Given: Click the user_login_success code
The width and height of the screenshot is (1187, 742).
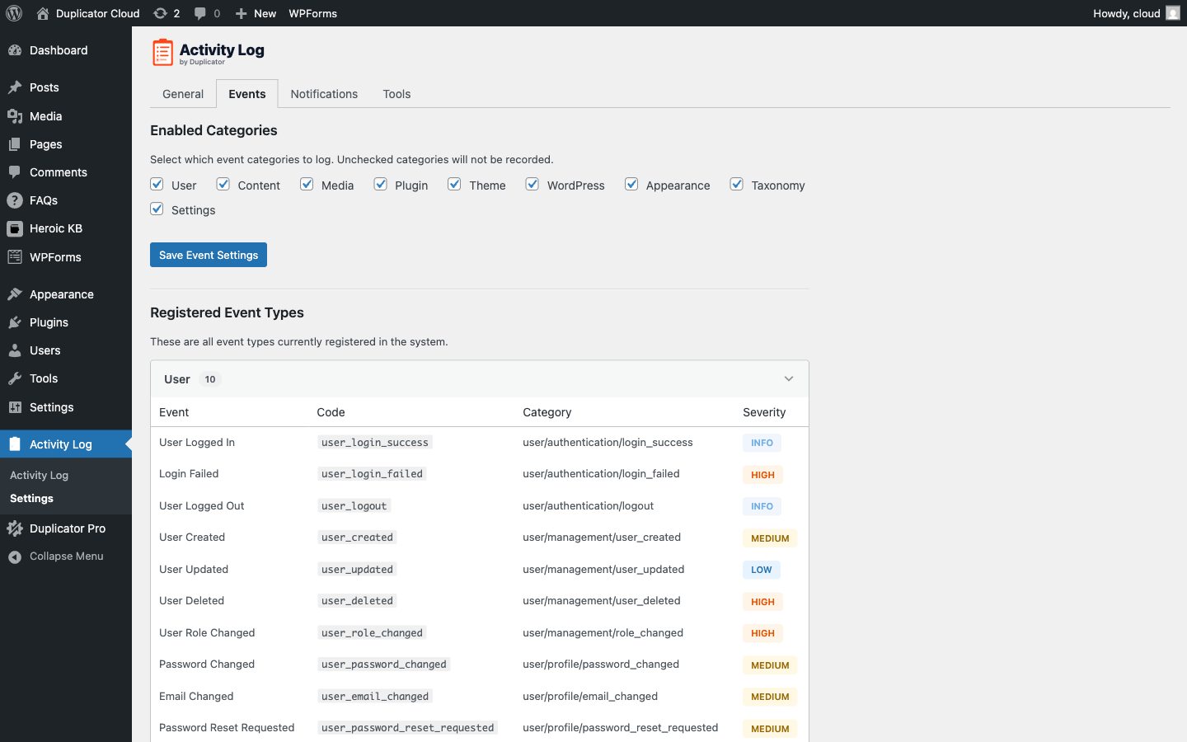Looking at the screenshot, I should point(375,443).
